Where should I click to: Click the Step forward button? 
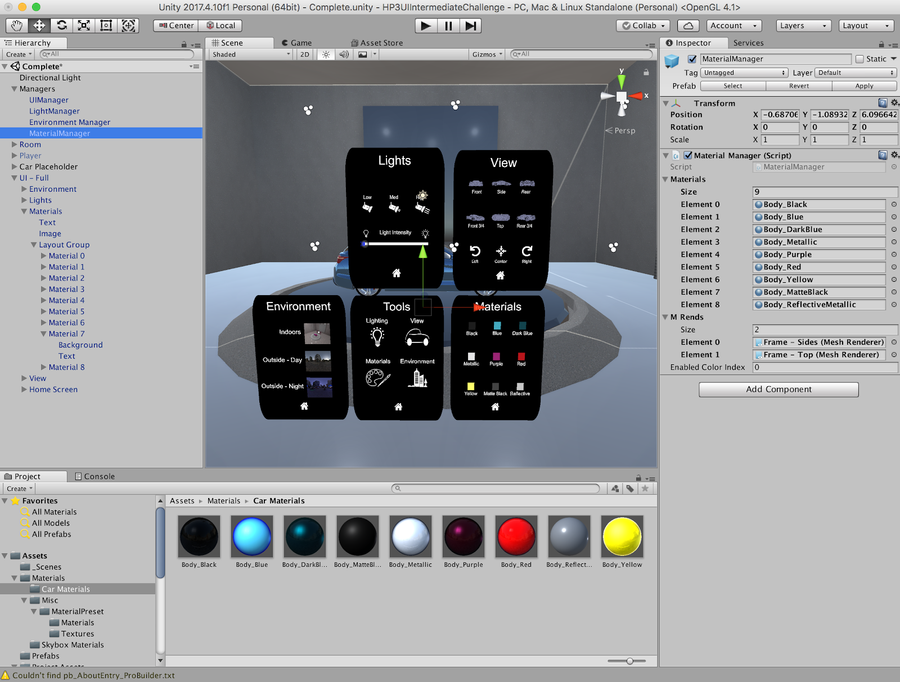[471, 26]
